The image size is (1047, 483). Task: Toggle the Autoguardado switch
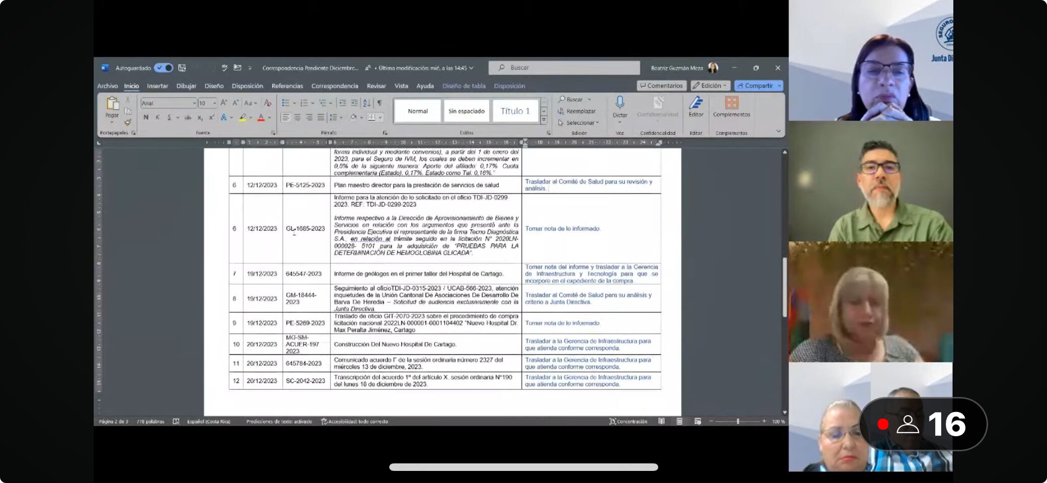[x=164, y=68]
